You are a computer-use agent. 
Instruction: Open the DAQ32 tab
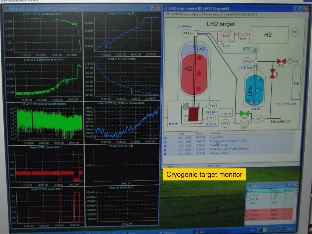241,15
